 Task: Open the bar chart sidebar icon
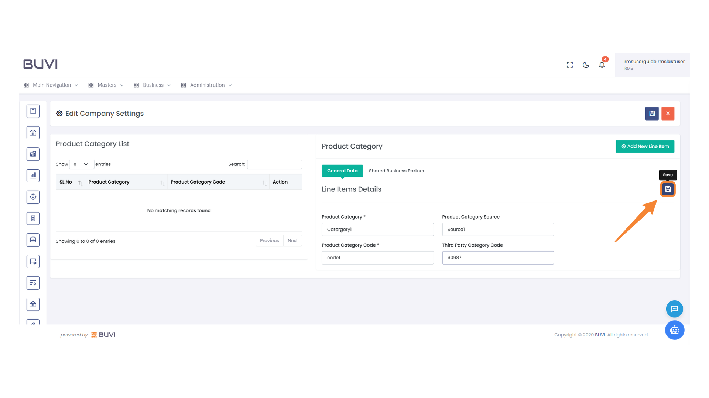pos(33,175)
